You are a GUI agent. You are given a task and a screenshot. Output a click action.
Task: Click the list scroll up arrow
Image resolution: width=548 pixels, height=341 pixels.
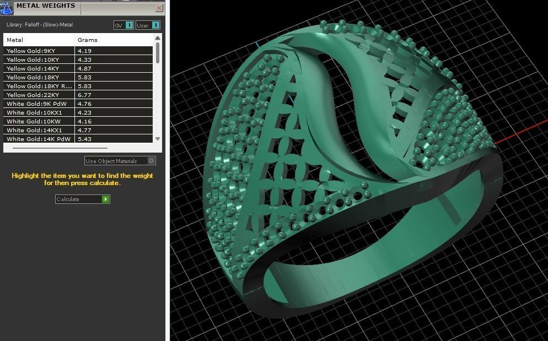point(158,37)
